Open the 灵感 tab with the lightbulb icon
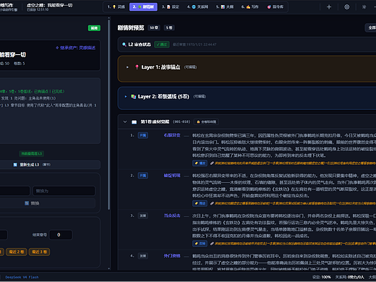 (x=116, y=7)
